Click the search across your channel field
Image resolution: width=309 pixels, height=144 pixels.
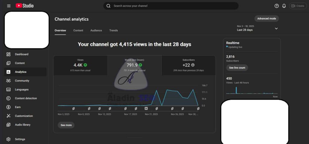click(171, 6)
